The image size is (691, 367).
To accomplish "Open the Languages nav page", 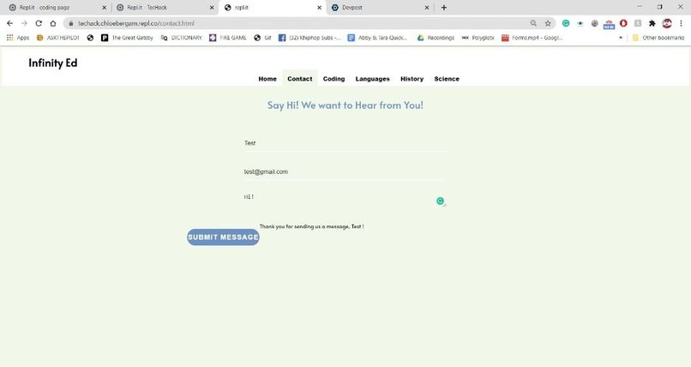I will click(x=372, y=79).
